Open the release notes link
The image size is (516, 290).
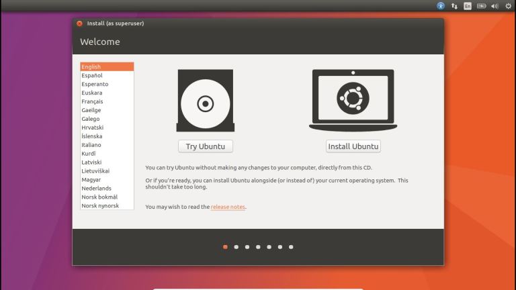tap(228, 207)
